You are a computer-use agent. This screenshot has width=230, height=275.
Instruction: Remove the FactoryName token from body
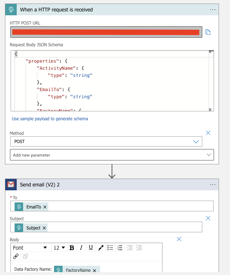coord(95,270)
